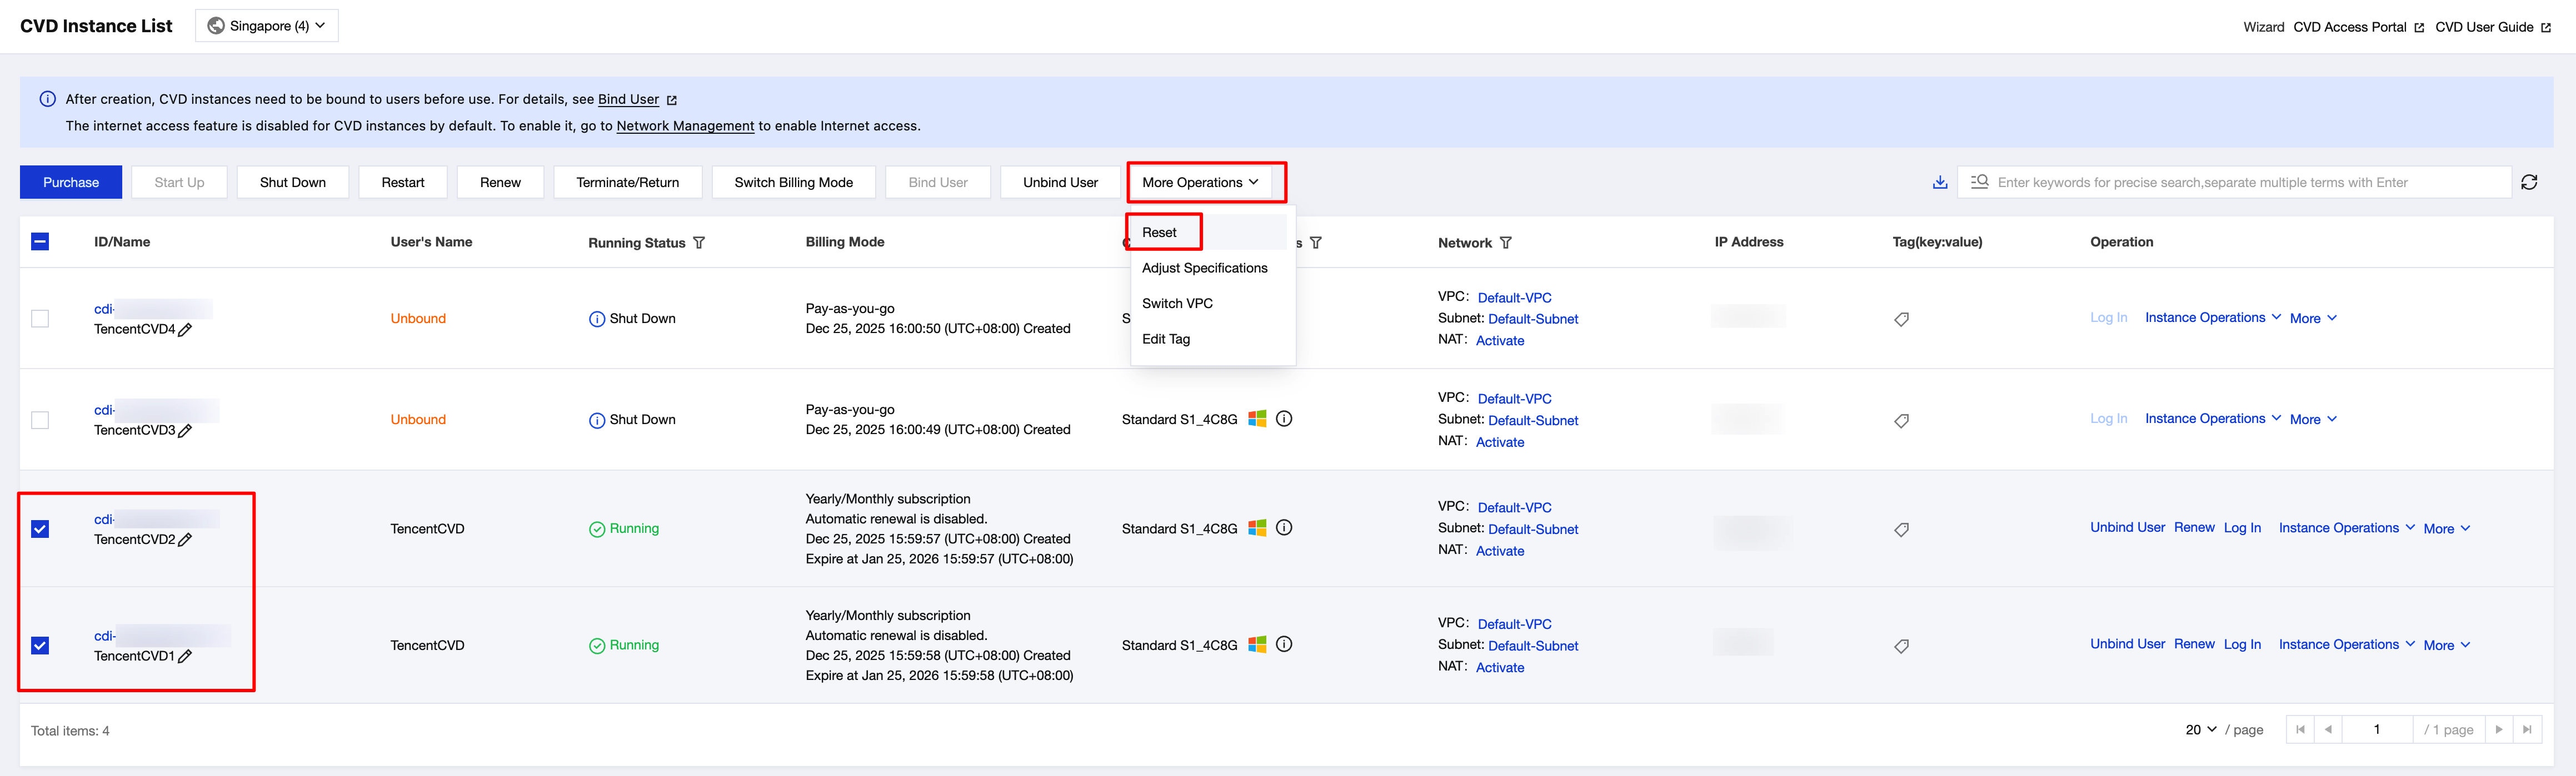Click the download list icon
The width and height of the screenshot is (2576, 776).
pyautogui.click(x=1939, y=182)
